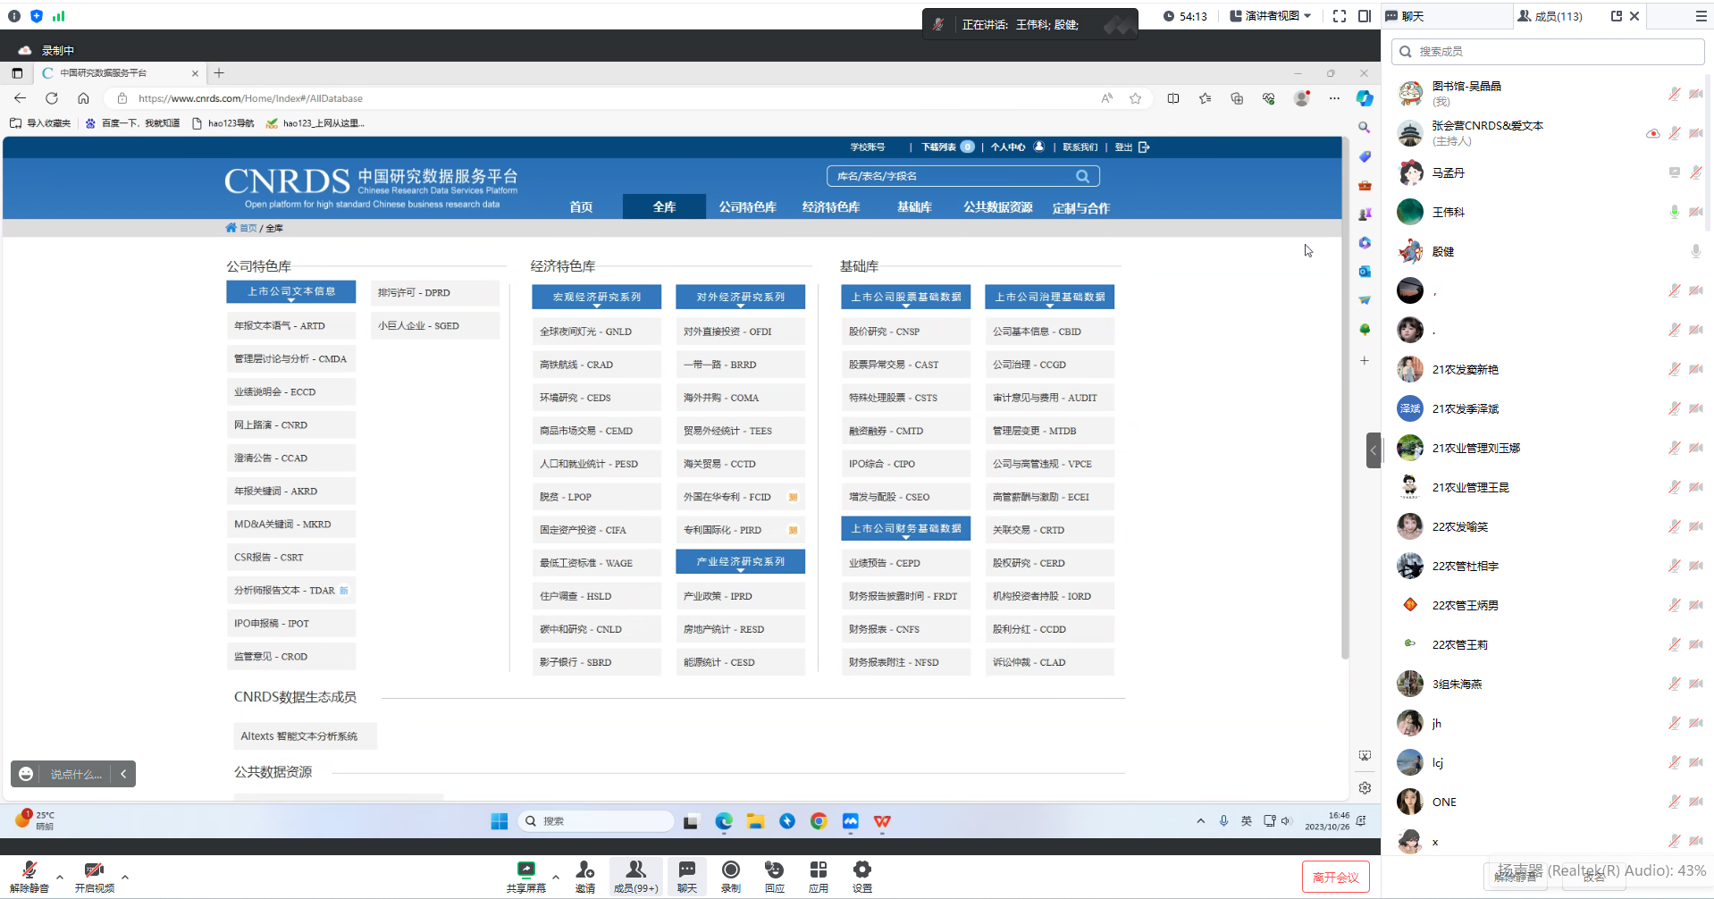This screenshot has width=1714, height=899.
Task: Collapse the chat bubble arrow
Action: [x=123, y=774]
